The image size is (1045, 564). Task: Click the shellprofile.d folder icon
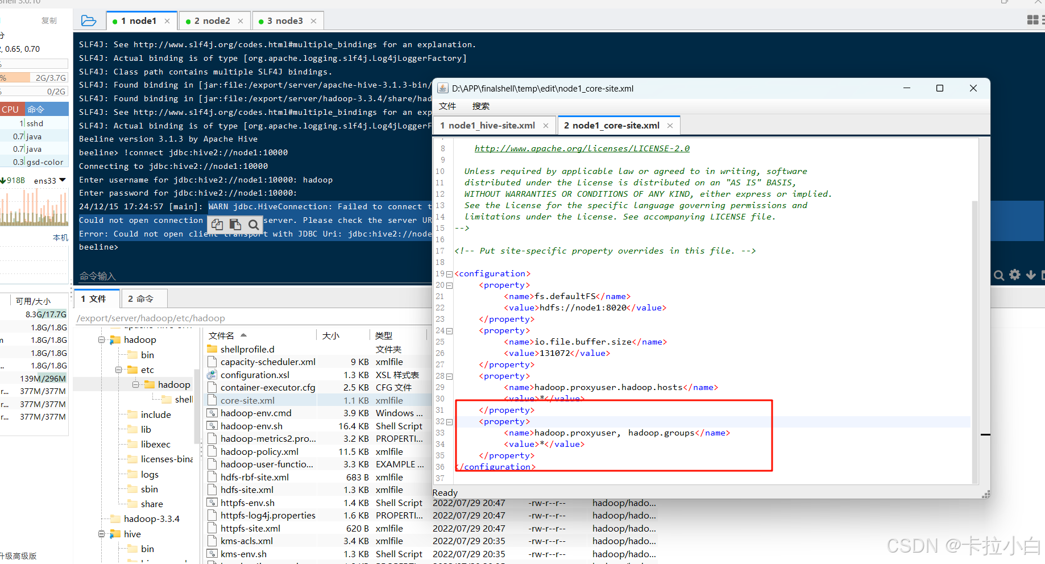coord(212,349)
